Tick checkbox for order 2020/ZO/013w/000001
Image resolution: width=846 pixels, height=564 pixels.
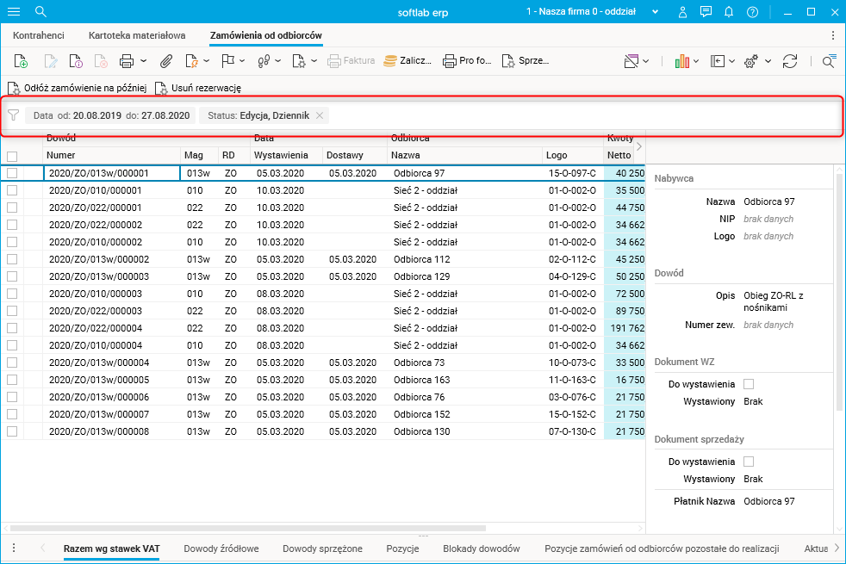click(12, 173)
